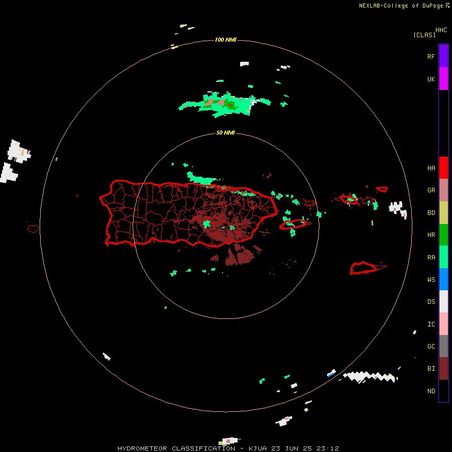452x452 pixels.
Task: Click the 'KJUA' radar station identifier
Action: (258, 448)
